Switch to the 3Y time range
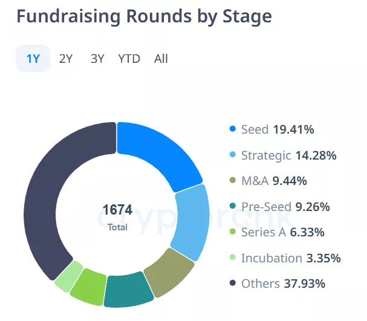Image resolution: width=367 pixels, height=321 pixels. (x=97, y=59)
